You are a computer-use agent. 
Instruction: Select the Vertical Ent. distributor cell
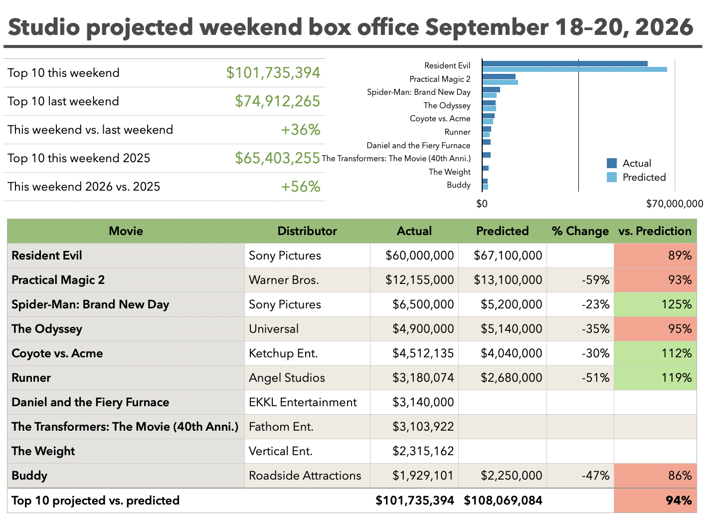tap(307, 451)
